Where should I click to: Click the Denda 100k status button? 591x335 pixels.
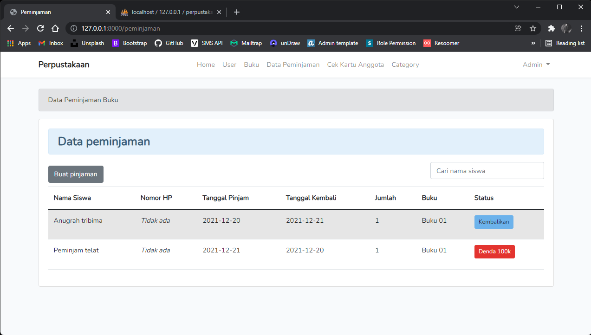click(494, 251)
